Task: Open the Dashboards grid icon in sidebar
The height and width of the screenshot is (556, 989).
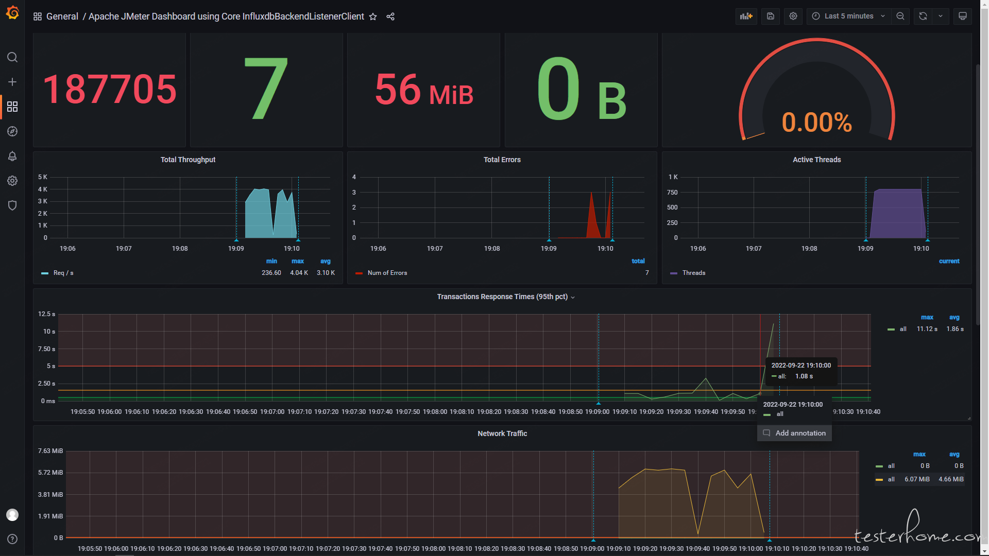Action: pos(12,107)
